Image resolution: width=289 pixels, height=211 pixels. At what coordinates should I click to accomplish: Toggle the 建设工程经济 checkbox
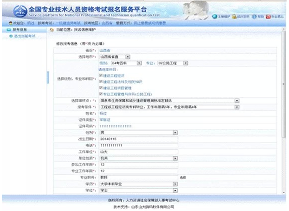pos(101,75)
